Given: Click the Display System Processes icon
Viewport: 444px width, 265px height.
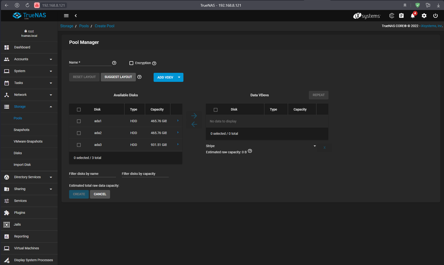Looking at the screenshot, I should (x=6, y=260).
